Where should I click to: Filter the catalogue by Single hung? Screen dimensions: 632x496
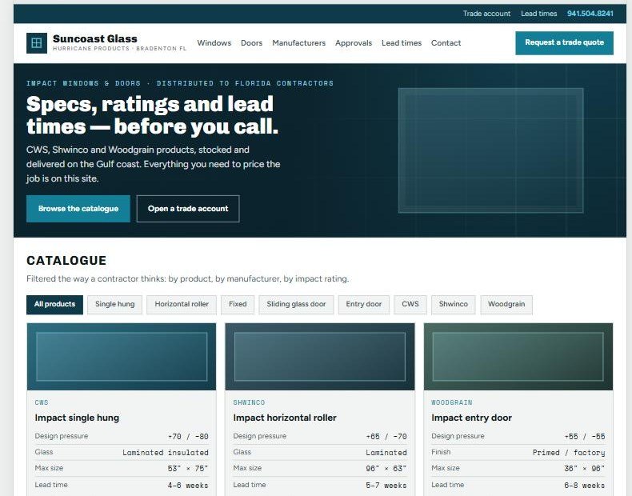point(115,304)
